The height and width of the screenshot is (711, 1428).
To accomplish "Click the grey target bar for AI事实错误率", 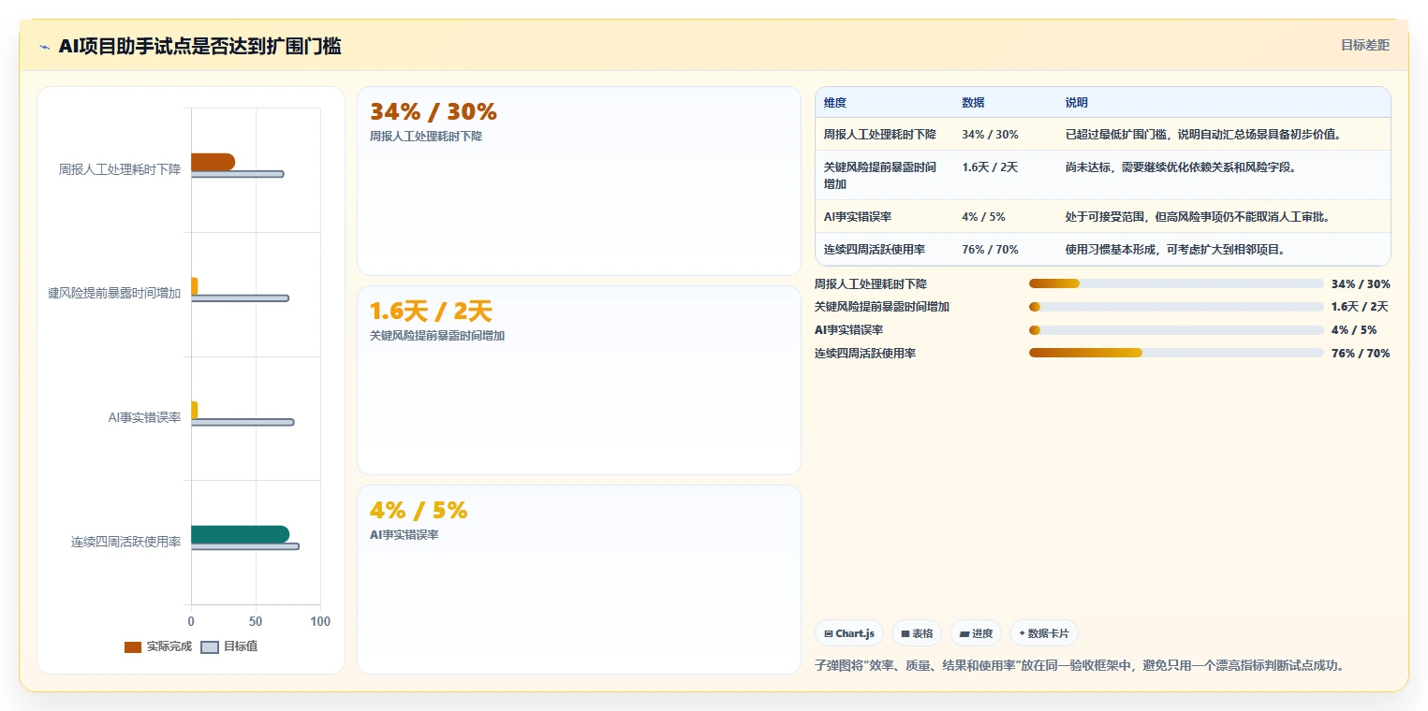I will 243,422.
